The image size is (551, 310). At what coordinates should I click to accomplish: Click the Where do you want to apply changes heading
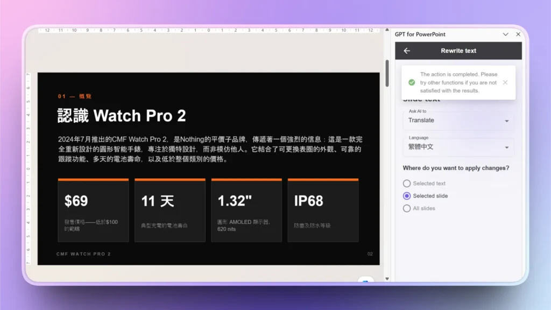pyautogui.click(x=456, y=168)
